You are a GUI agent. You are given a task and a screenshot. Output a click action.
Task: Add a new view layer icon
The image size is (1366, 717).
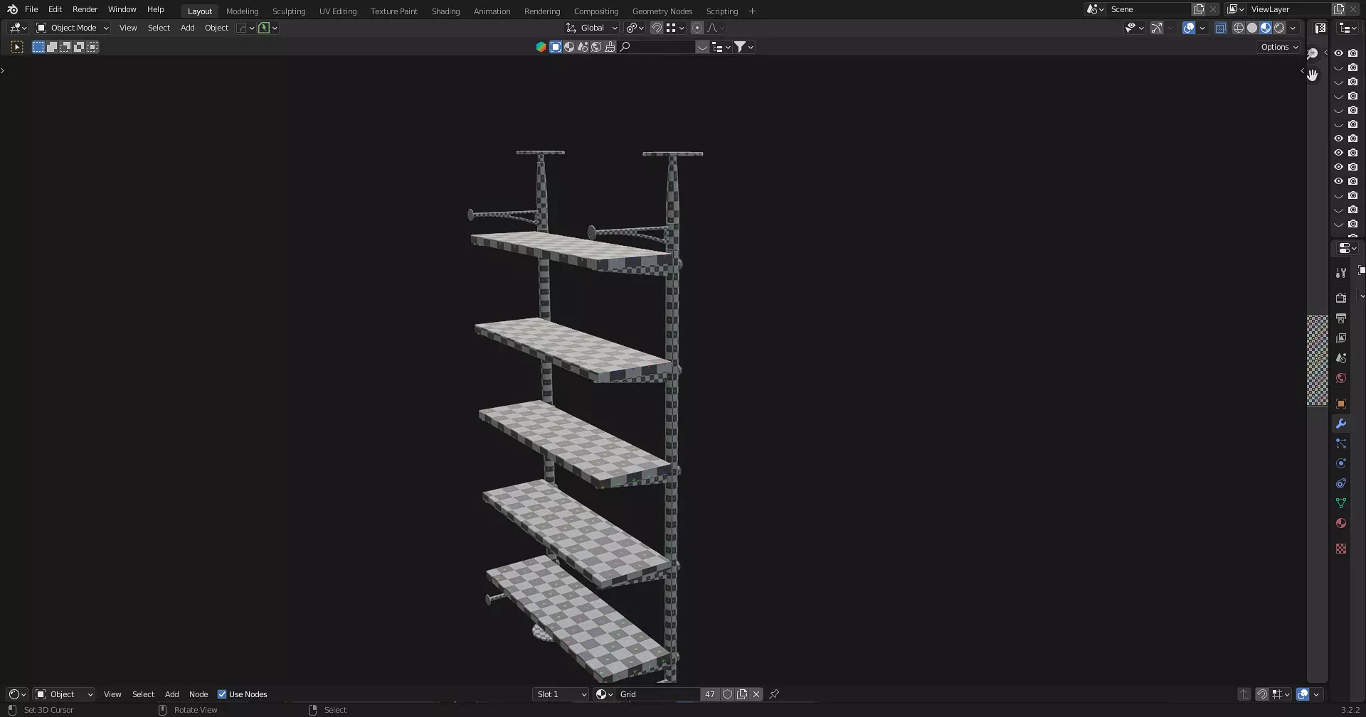point(1339,9)
